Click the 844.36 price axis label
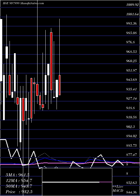The height and width of the screenshot is (196, 140). click(131, 192)
